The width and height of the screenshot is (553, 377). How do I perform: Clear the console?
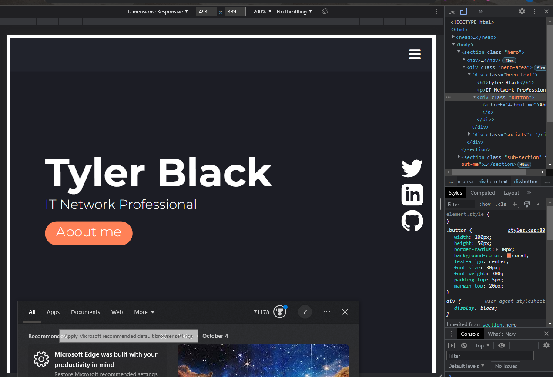(464, 345)
